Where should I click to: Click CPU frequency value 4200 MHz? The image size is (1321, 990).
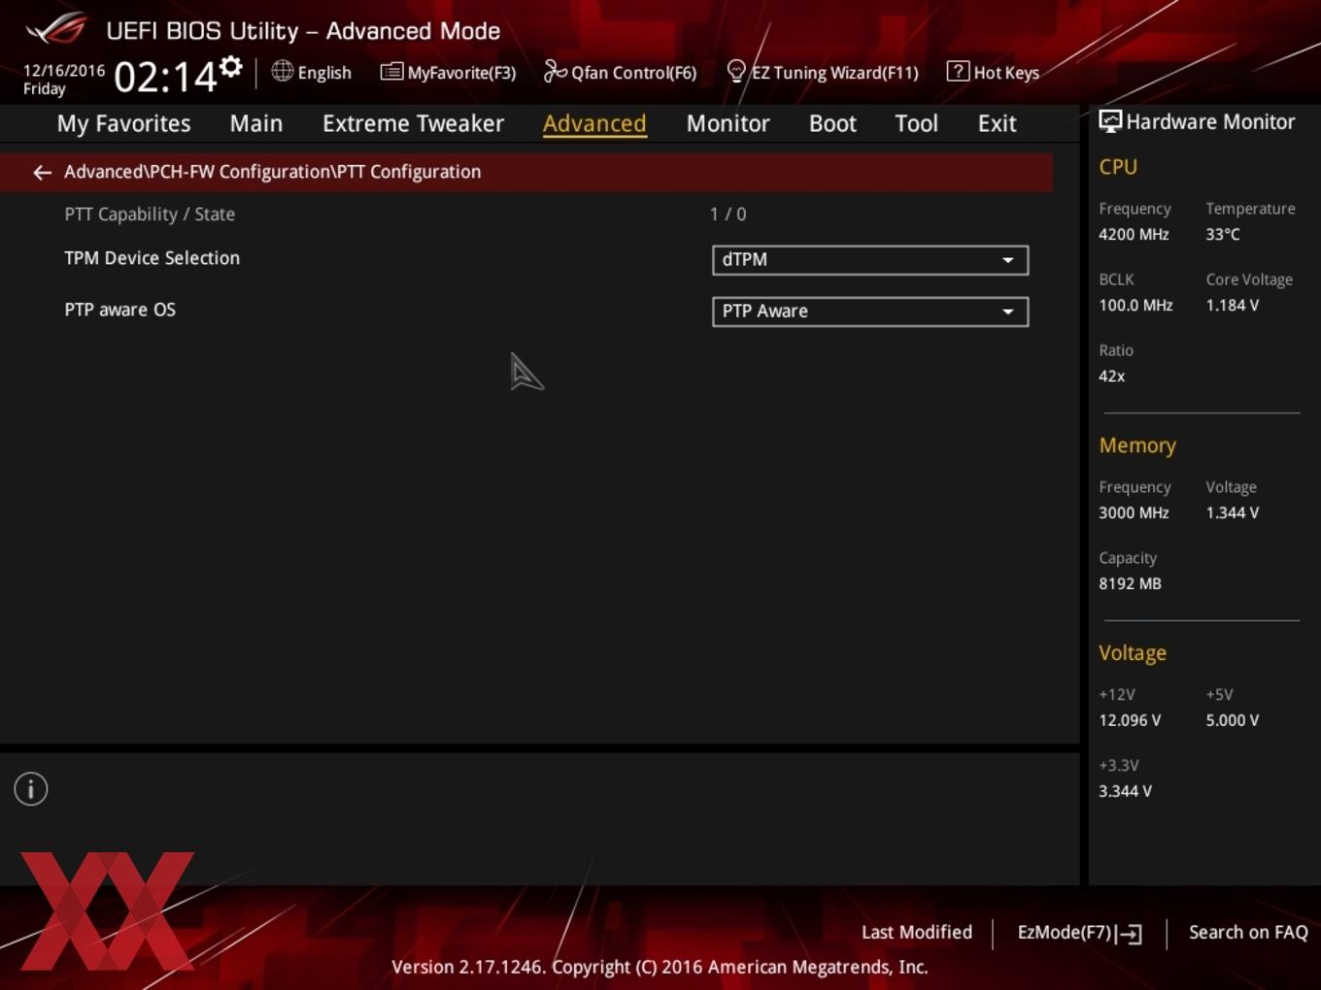(x=1134, y=234)
